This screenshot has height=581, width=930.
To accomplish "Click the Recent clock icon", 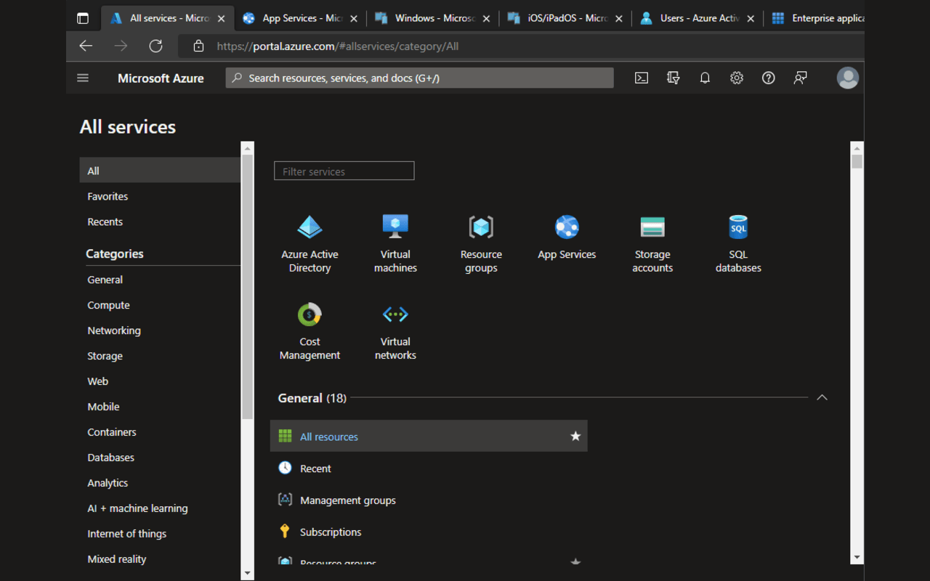I will 285,468.
